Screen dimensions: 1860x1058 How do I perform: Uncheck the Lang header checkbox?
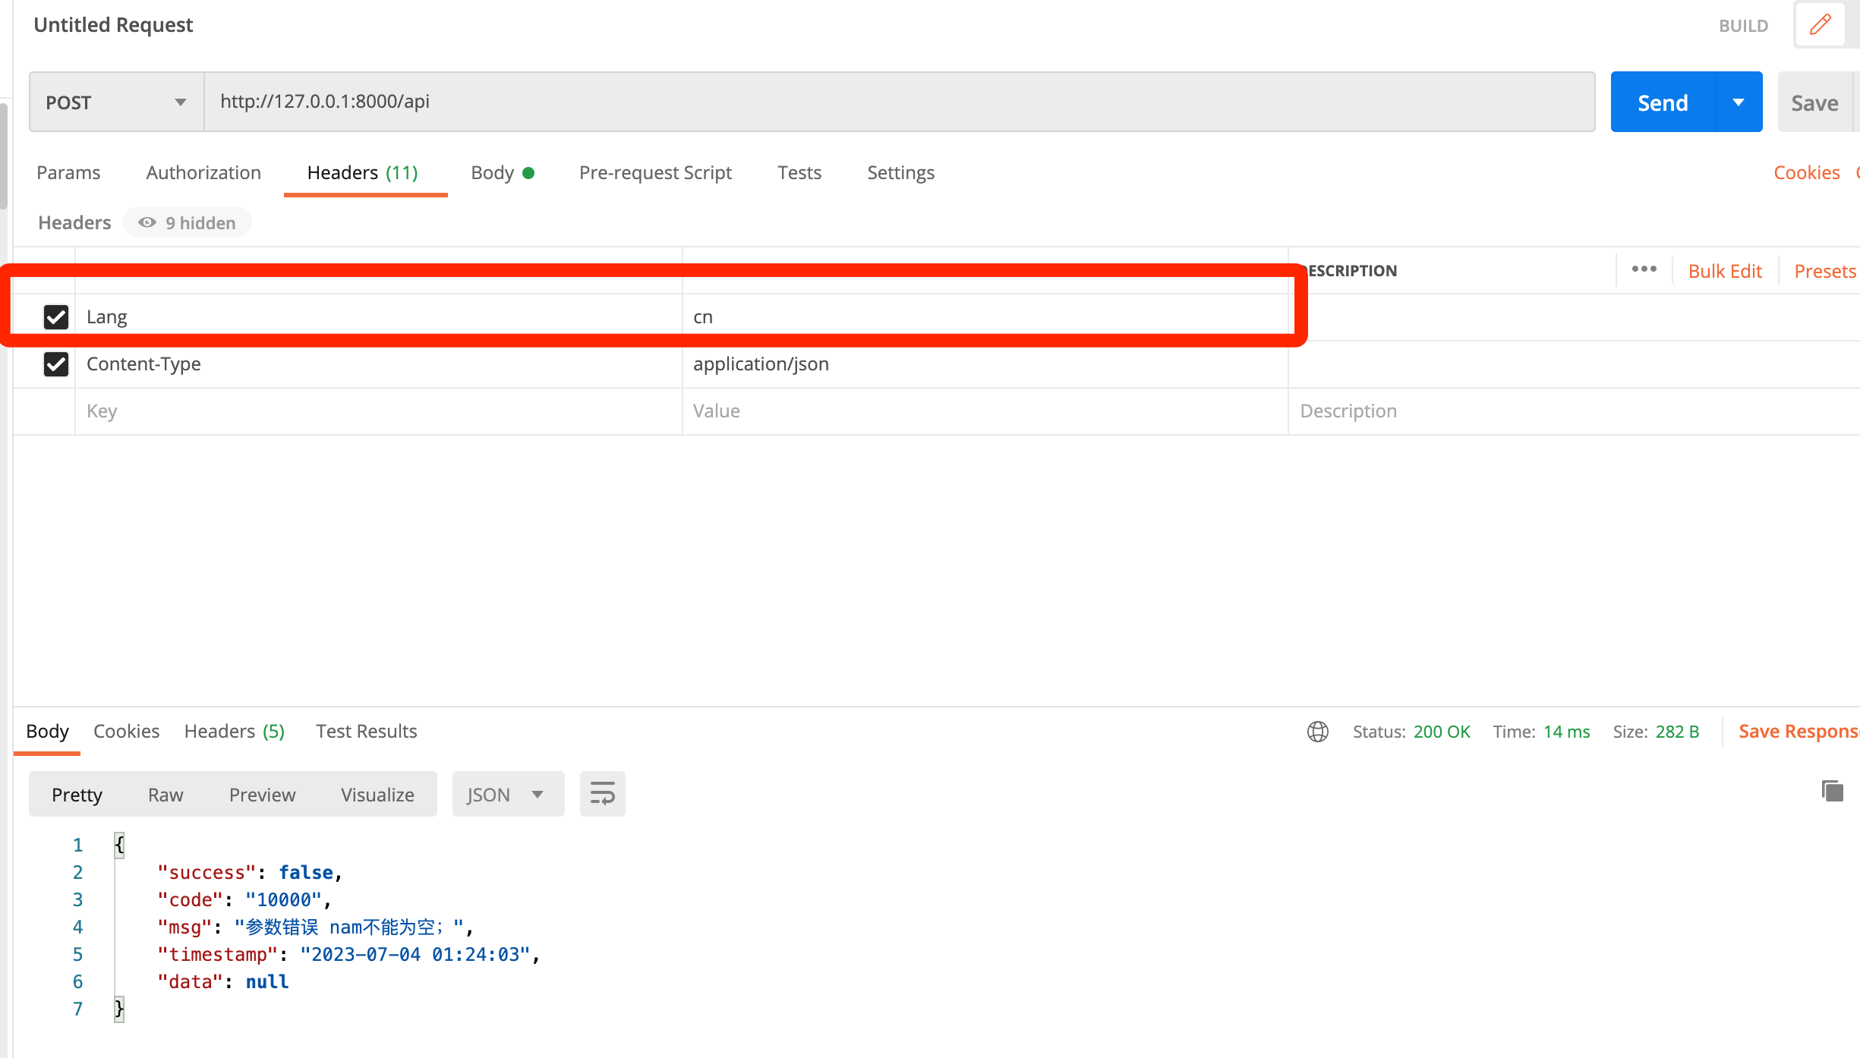[56, 317]
